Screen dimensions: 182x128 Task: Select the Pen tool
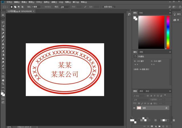tap(3, 66)
